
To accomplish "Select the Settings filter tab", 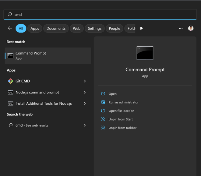I will coord(94,28).
